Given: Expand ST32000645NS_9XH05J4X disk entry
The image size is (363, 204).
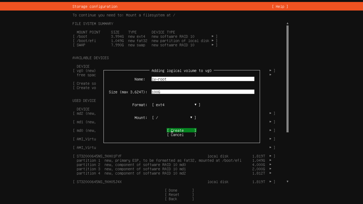Looking at the screenshot, I should click(x=271, y=182).
